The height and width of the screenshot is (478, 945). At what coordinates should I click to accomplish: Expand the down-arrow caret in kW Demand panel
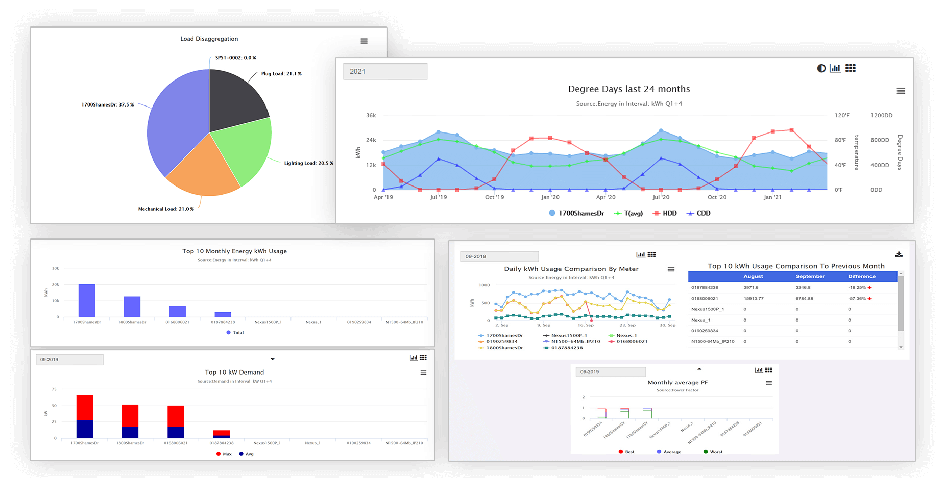point(273,359)
